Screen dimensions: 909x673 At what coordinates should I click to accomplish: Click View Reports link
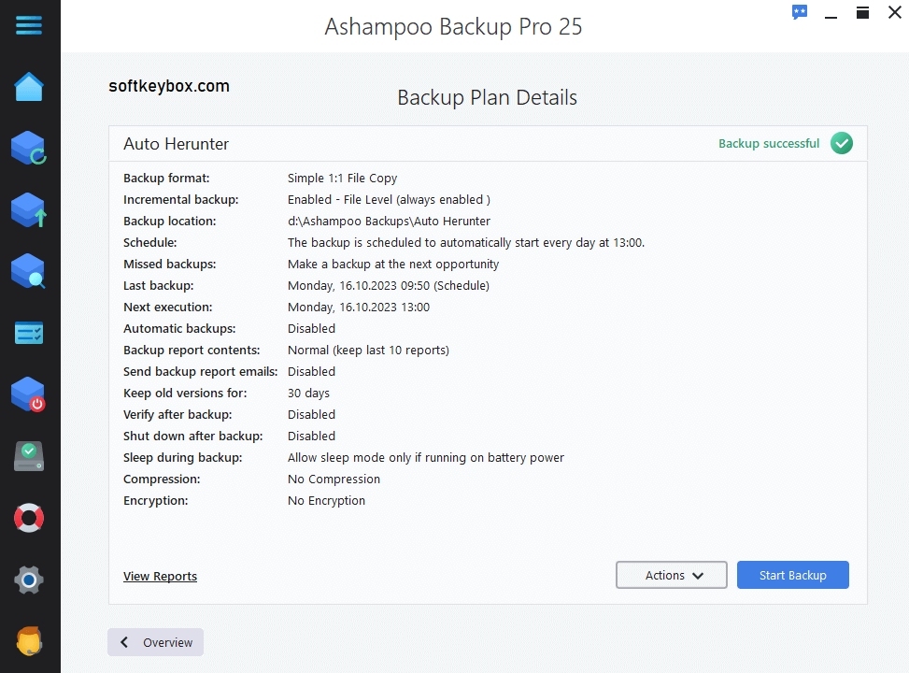160,576
